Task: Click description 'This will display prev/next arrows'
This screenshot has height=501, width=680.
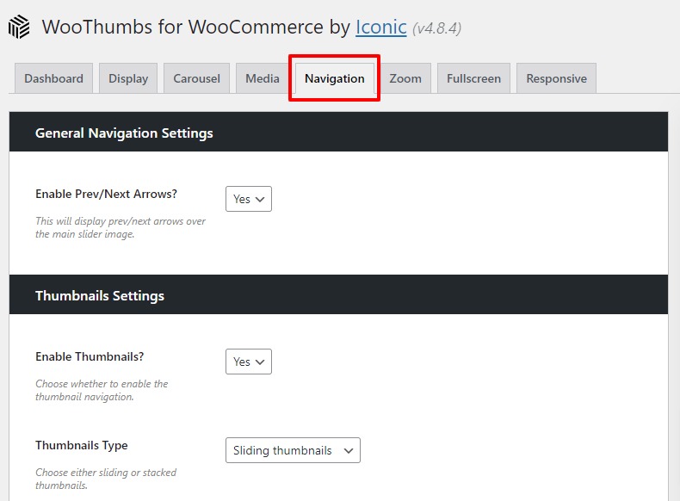Action: click(x=121, y=228)
